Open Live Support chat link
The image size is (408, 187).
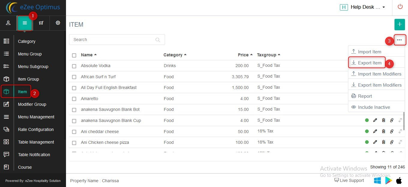pos(349,180)
